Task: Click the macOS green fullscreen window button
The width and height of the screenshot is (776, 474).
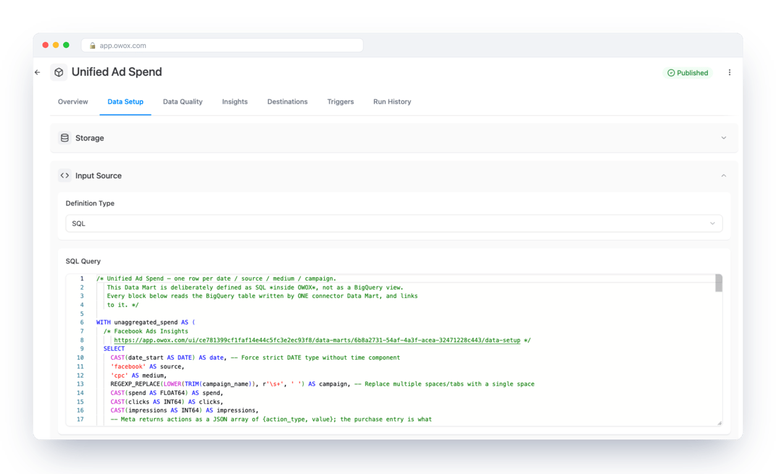Action: [x=66, y=45]
